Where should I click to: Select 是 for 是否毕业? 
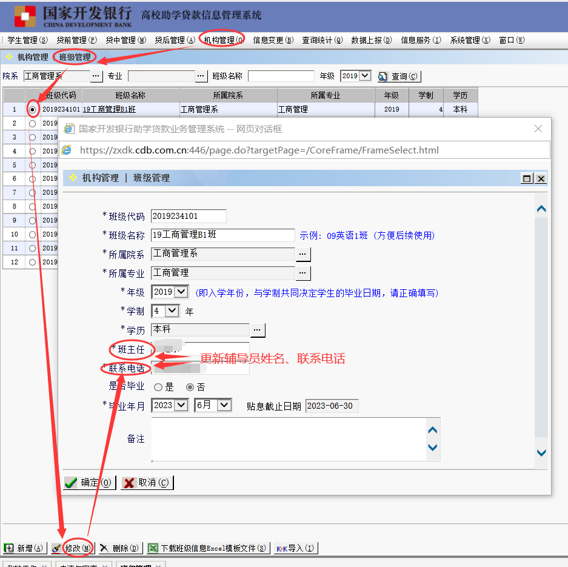(x=158, y=387)
